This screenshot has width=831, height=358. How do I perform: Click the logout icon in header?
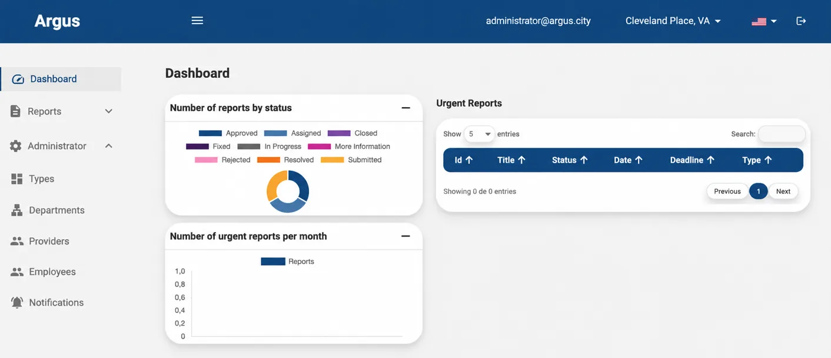[801, 21]
